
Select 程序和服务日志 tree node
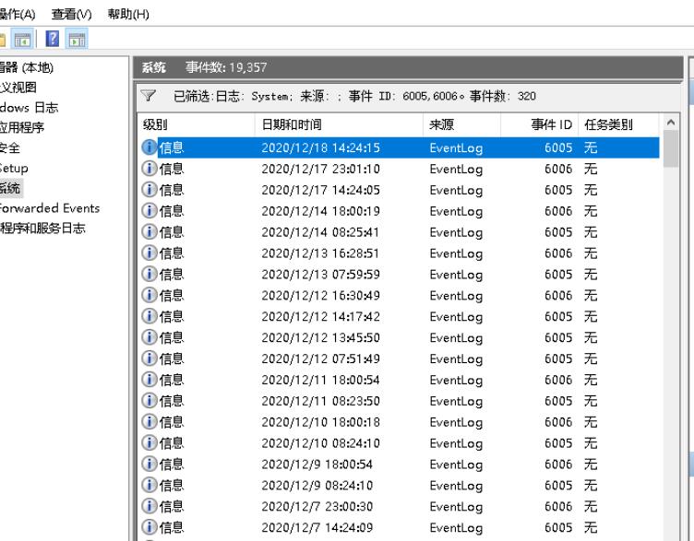(x=43, y=229)
